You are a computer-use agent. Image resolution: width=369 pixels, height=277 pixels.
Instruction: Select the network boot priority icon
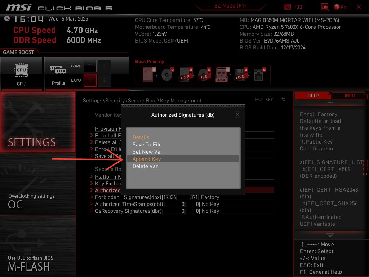pyautogui.click(x=259, y=75)
